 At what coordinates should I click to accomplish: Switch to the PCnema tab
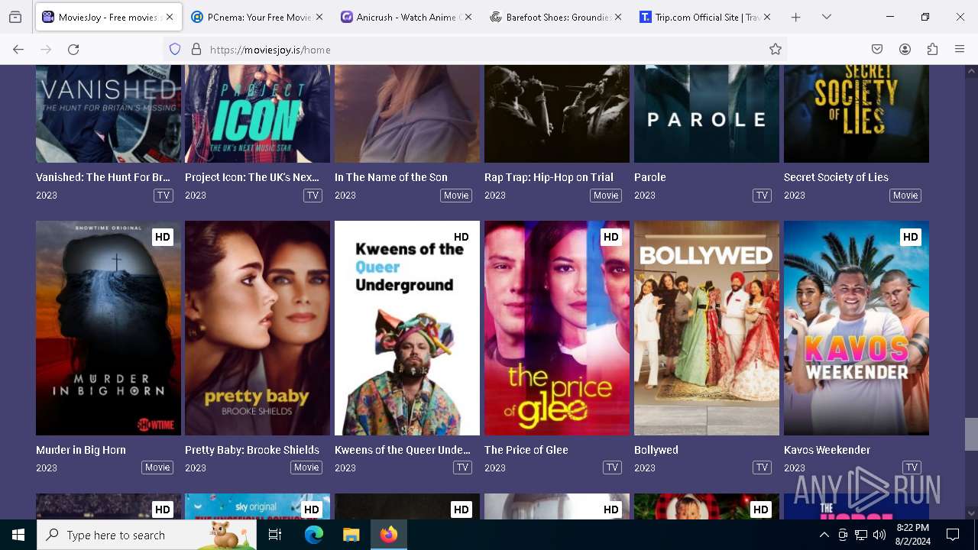(256, 17)
